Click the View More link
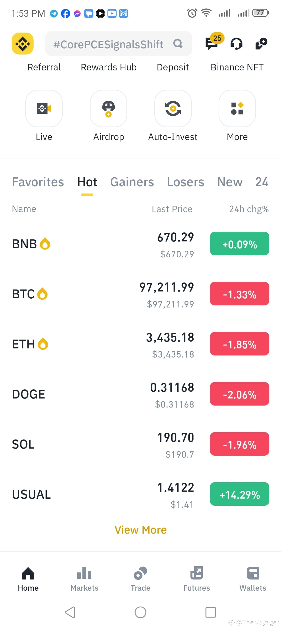This screenshot has width=281, height=628. [x=140, y=530]
